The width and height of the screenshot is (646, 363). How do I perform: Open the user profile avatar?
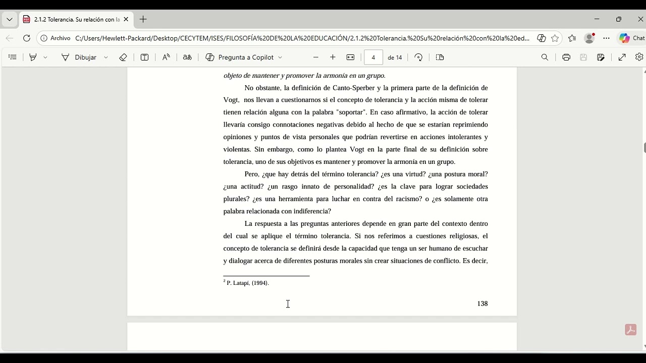pos(589,38)
